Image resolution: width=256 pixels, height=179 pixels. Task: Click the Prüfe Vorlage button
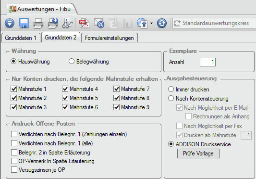[x=198, y=153]
